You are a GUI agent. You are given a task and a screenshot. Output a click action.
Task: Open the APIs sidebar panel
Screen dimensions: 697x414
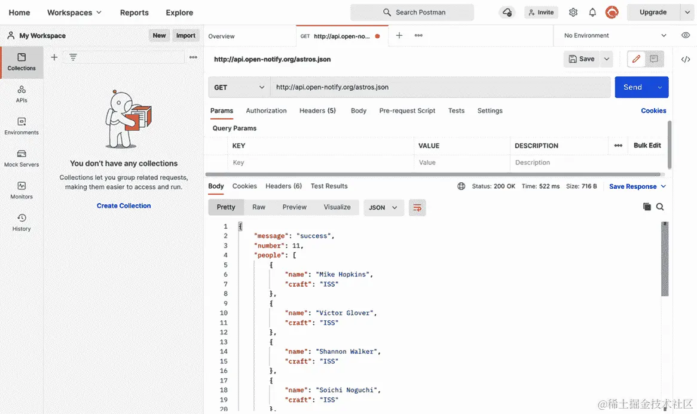[x=22, y=94]
